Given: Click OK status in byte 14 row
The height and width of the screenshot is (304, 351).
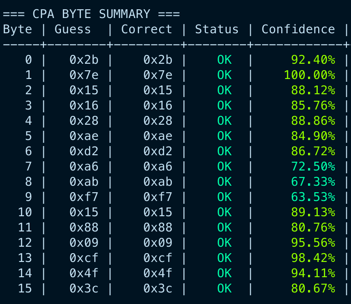Looking at the screenshot, I should point(224,273).
